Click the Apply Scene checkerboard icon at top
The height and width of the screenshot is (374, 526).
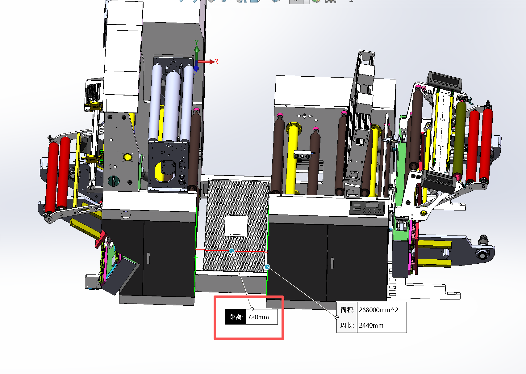pyautogui.click(x=331, y=1)
